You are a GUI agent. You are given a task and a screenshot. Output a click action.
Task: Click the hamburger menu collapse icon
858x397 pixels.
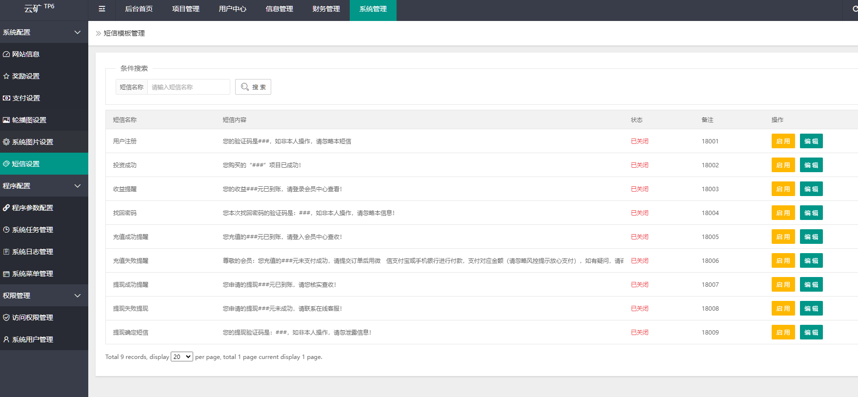[102, 9]
